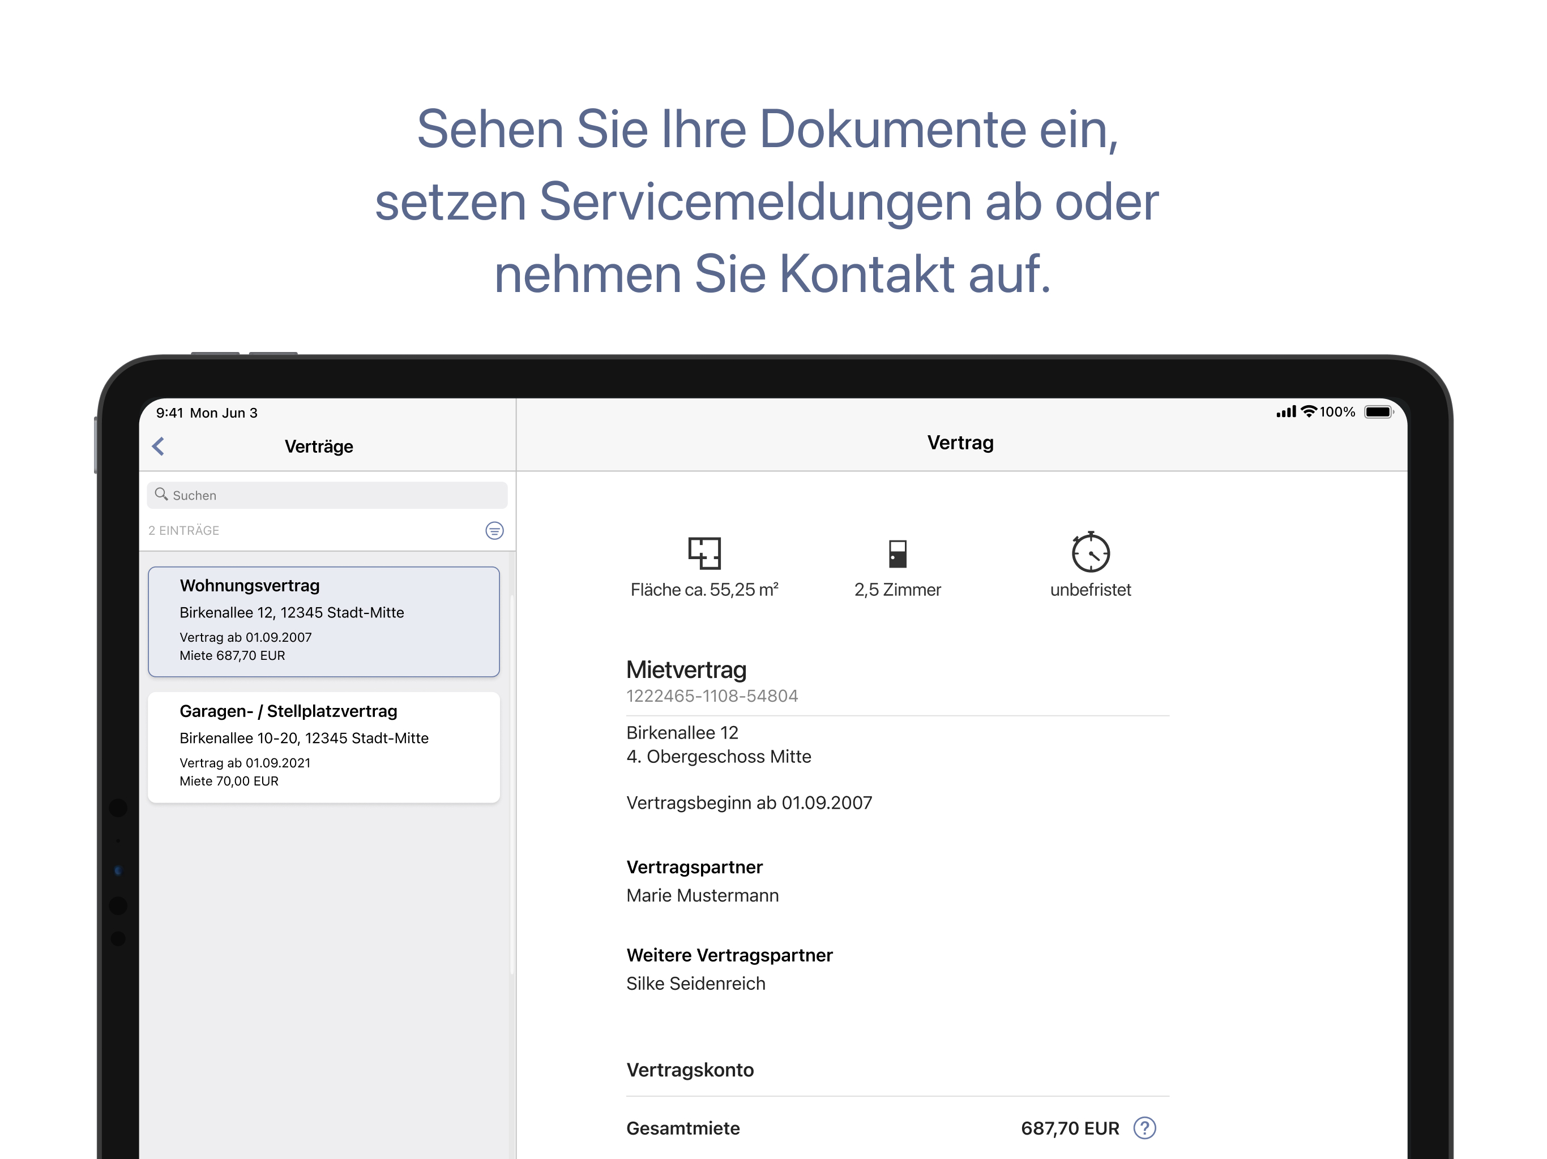This screenshot has width=1547, height=1159.
Task: Click the 687,70 EUR total rent value
Action: click(1070, 1128)
